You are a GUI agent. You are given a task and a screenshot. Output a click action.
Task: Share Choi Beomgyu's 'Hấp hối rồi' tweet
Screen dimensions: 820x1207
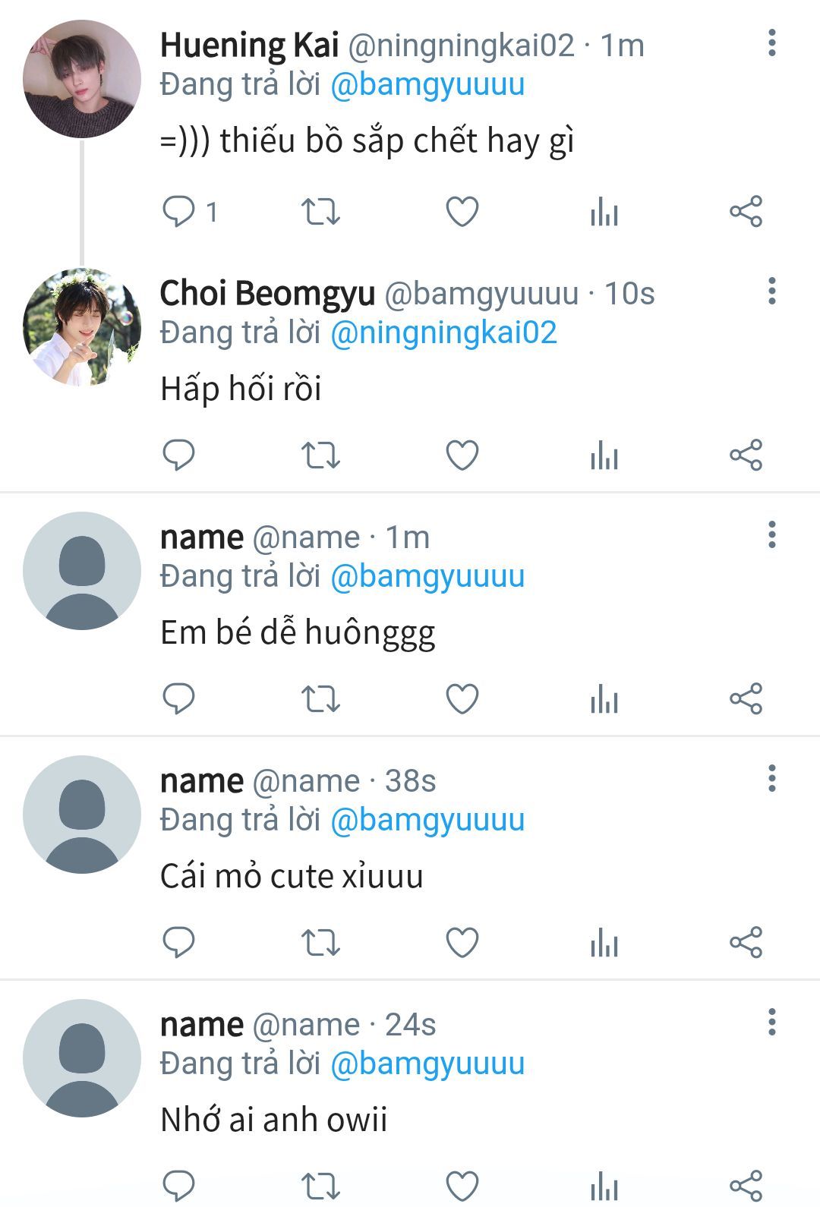pos(746,455)
